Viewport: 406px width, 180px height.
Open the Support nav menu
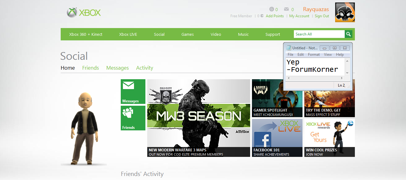pyautogui.click(x=273, y=34)
